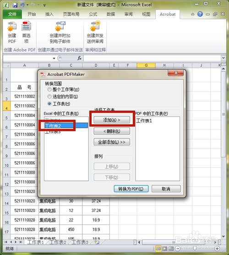
Task: Click cell 37.24 in row 14
Action: (x=96, y=201)
